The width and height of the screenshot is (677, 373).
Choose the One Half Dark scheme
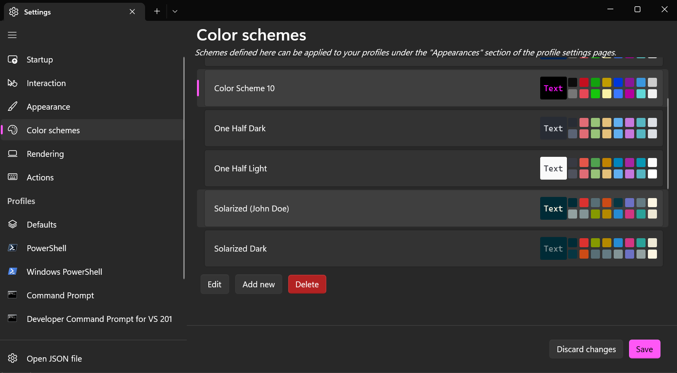point(434,129)
